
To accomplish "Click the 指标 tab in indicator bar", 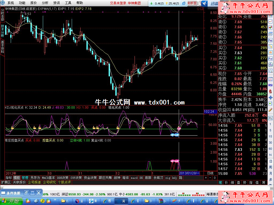I will click(9, 178).
